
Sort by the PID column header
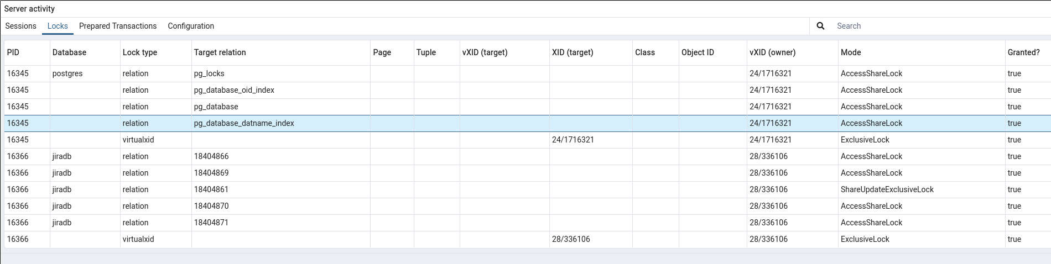[x=27, y=52]
